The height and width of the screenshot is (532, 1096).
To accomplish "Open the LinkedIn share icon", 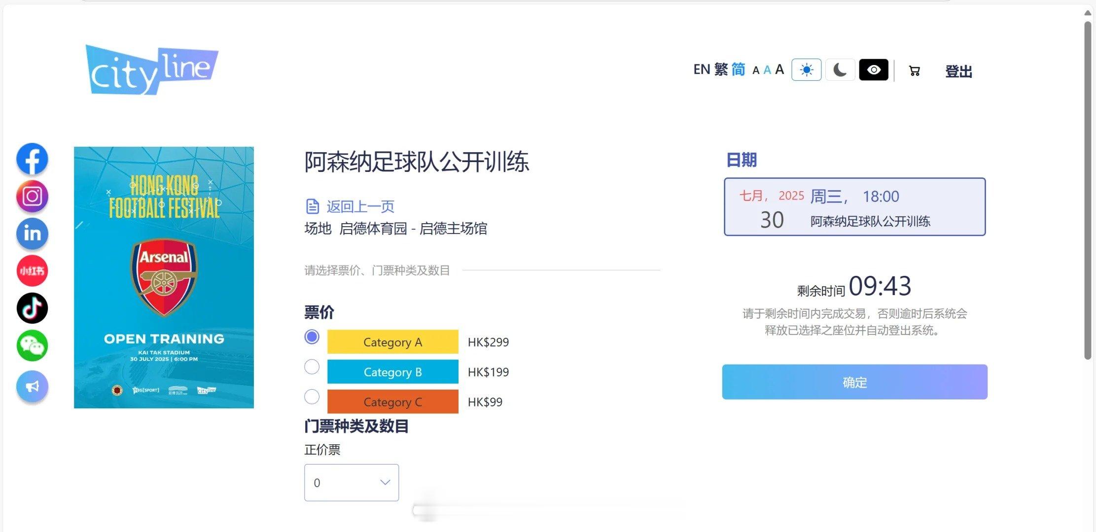I will coord(32,233).
